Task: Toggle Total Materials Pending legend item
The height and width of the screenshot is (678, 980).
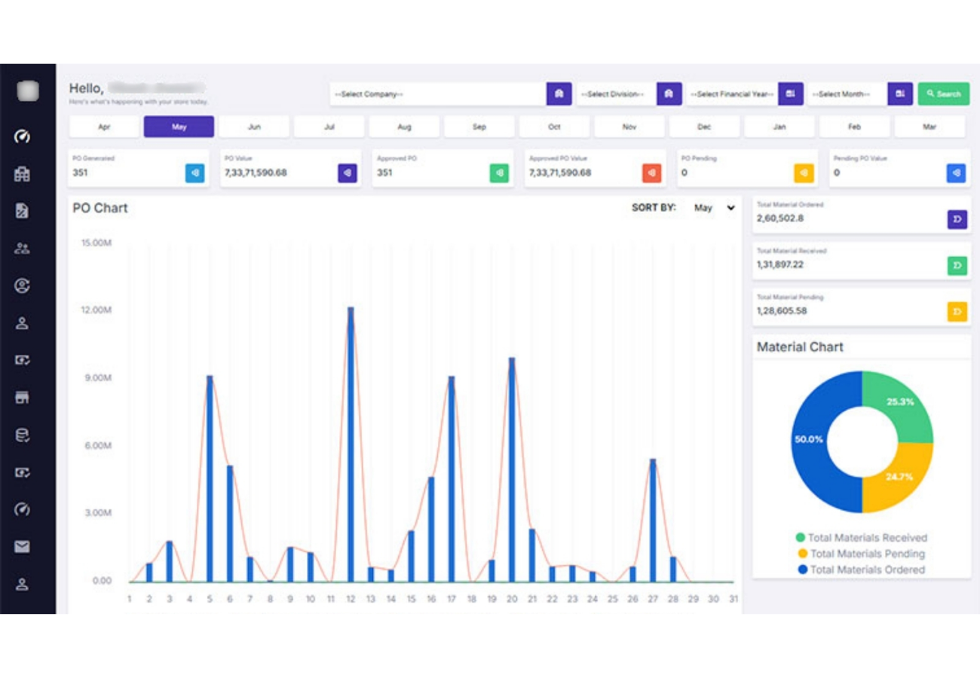Action: tap(861, 554)
